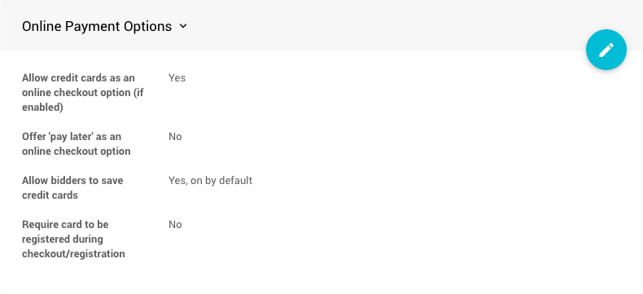Click the 'Allow credit cards as an' label
The width and height of the screenshot is (643, 294).
[78, 78]
